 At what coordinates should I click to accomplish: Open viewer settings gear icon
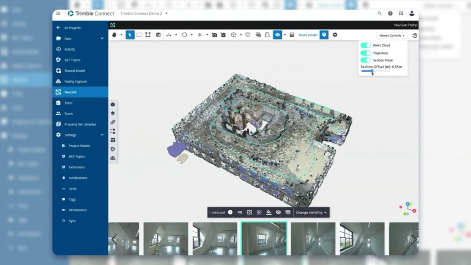335,35
